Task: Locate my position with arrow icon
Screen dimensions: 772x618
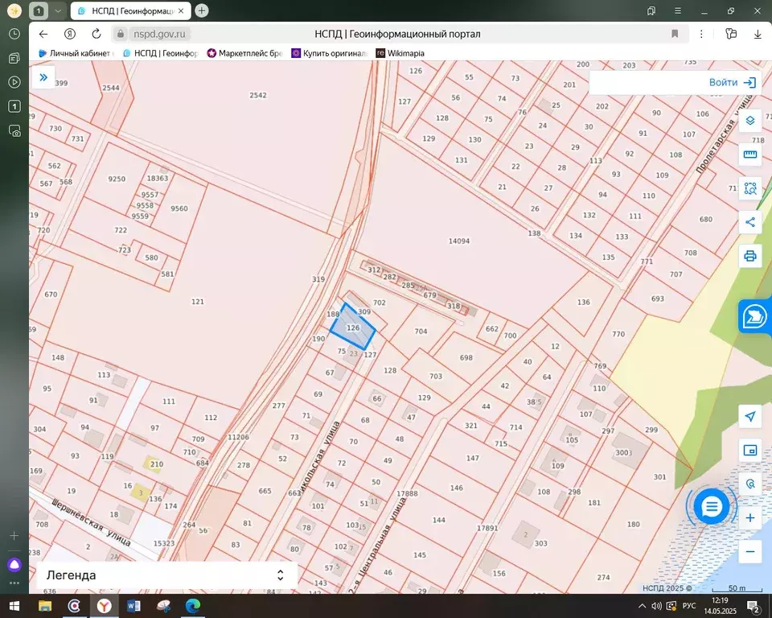Action: coord(749,417)
